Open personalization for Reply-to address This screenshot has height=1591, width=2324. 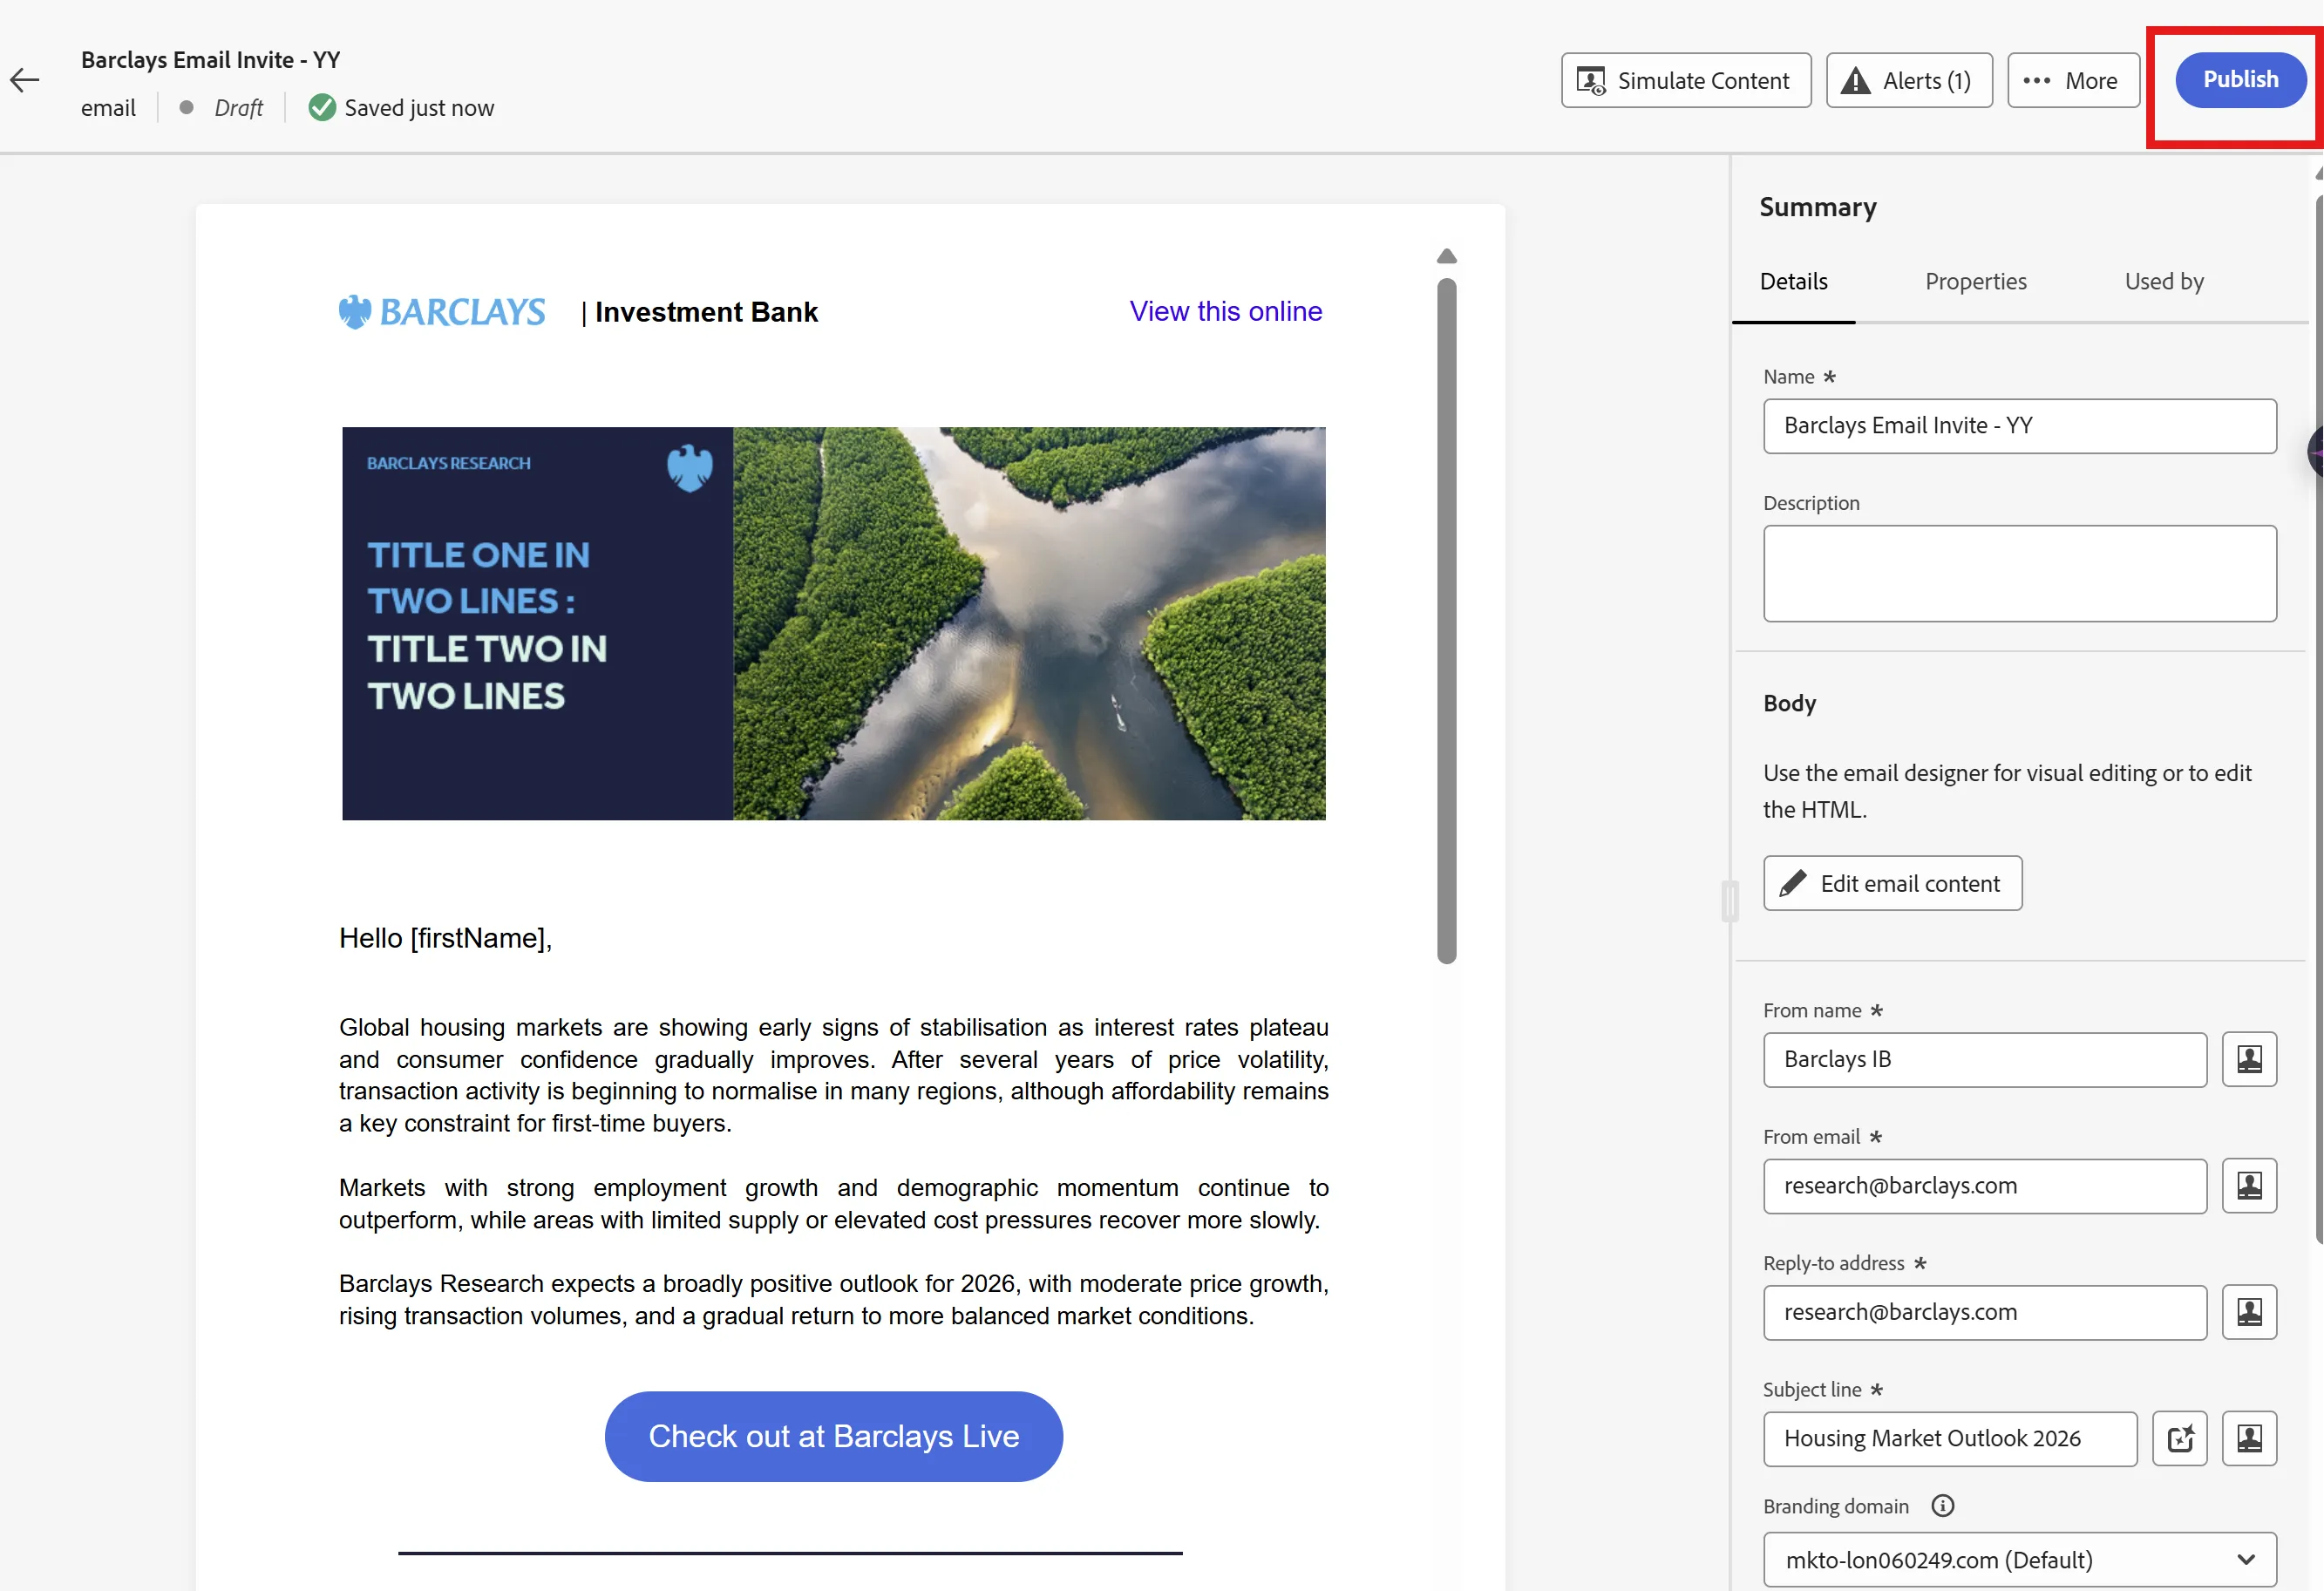click(2249, 1312)
